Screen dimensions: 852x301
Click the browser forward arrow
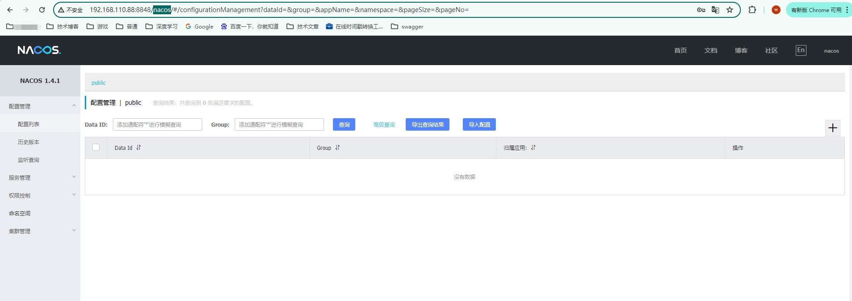coord(26,10)
